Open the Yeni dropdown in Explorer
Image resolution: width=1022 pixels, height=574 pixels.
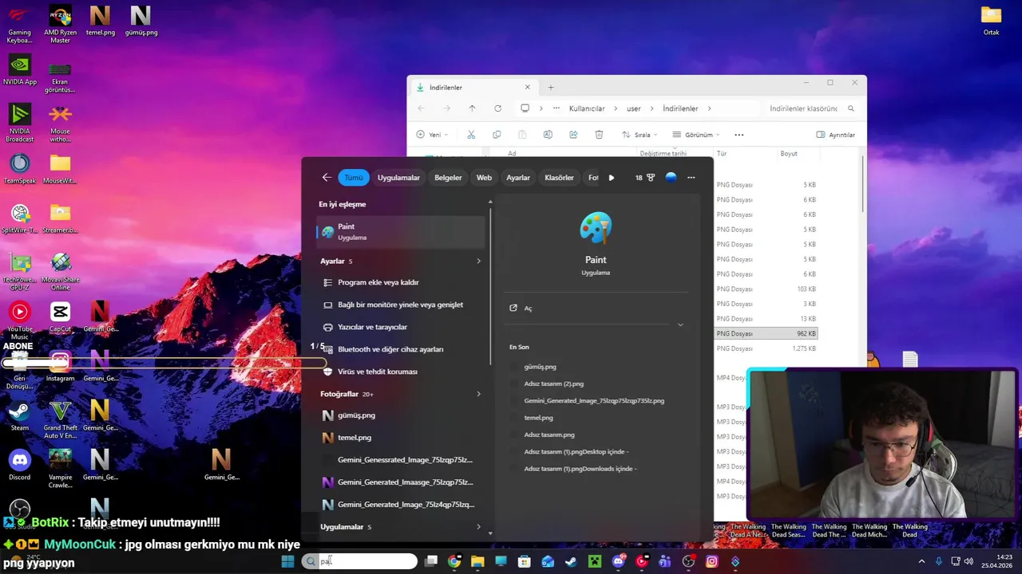pyautogui.click(x=433, y=135)
